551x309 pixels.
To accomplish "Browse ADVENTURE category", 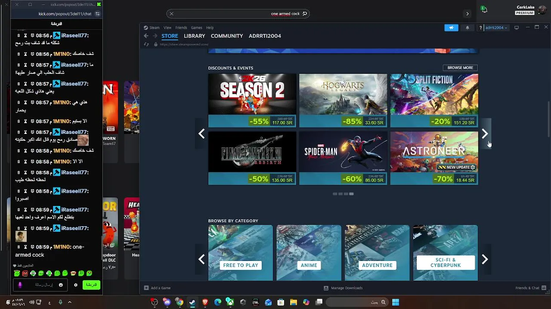I will (x=377, y=253).
